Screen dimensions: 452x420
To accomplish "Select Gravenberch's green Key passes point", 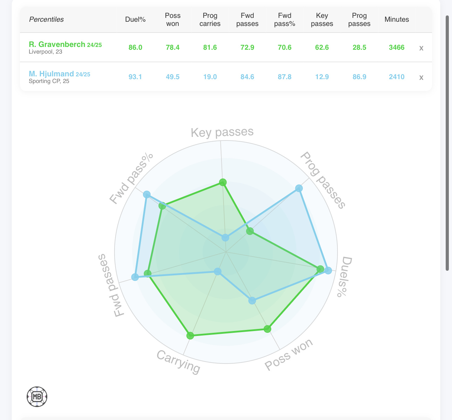I will click(x=223, y=182).
